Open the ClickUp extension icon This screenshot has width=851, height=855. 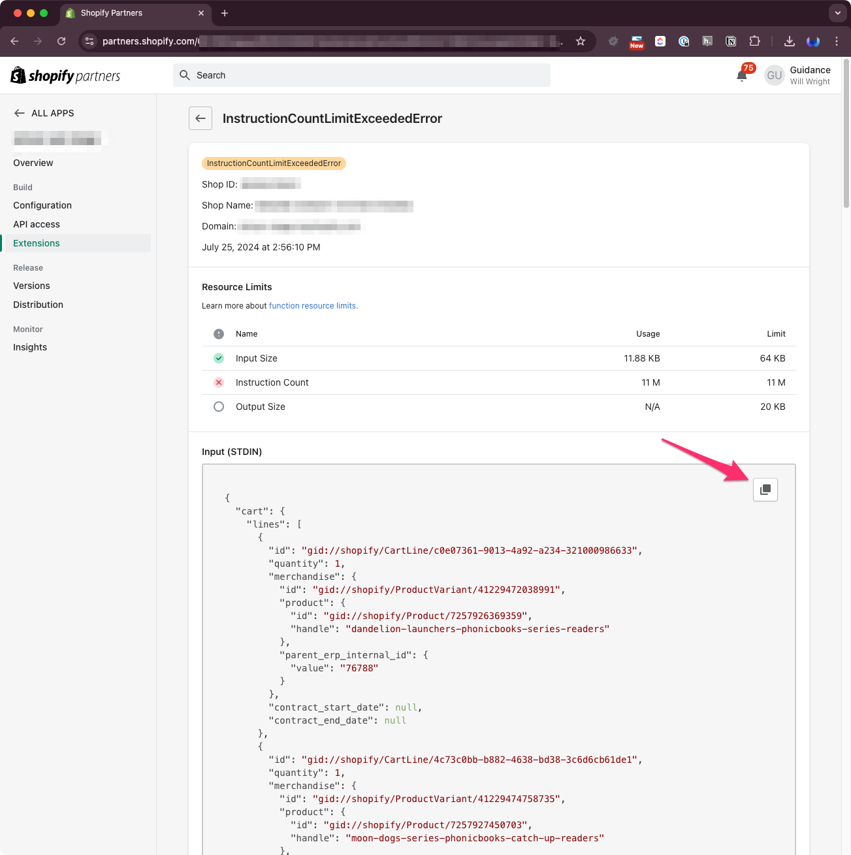660,41
